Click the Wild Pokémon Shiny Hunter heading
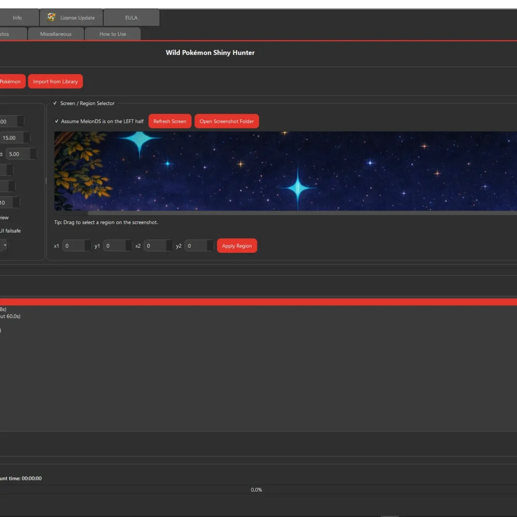The width and height of the screenshot is (517, 517). pyautogui.click(x=210, y=53)
